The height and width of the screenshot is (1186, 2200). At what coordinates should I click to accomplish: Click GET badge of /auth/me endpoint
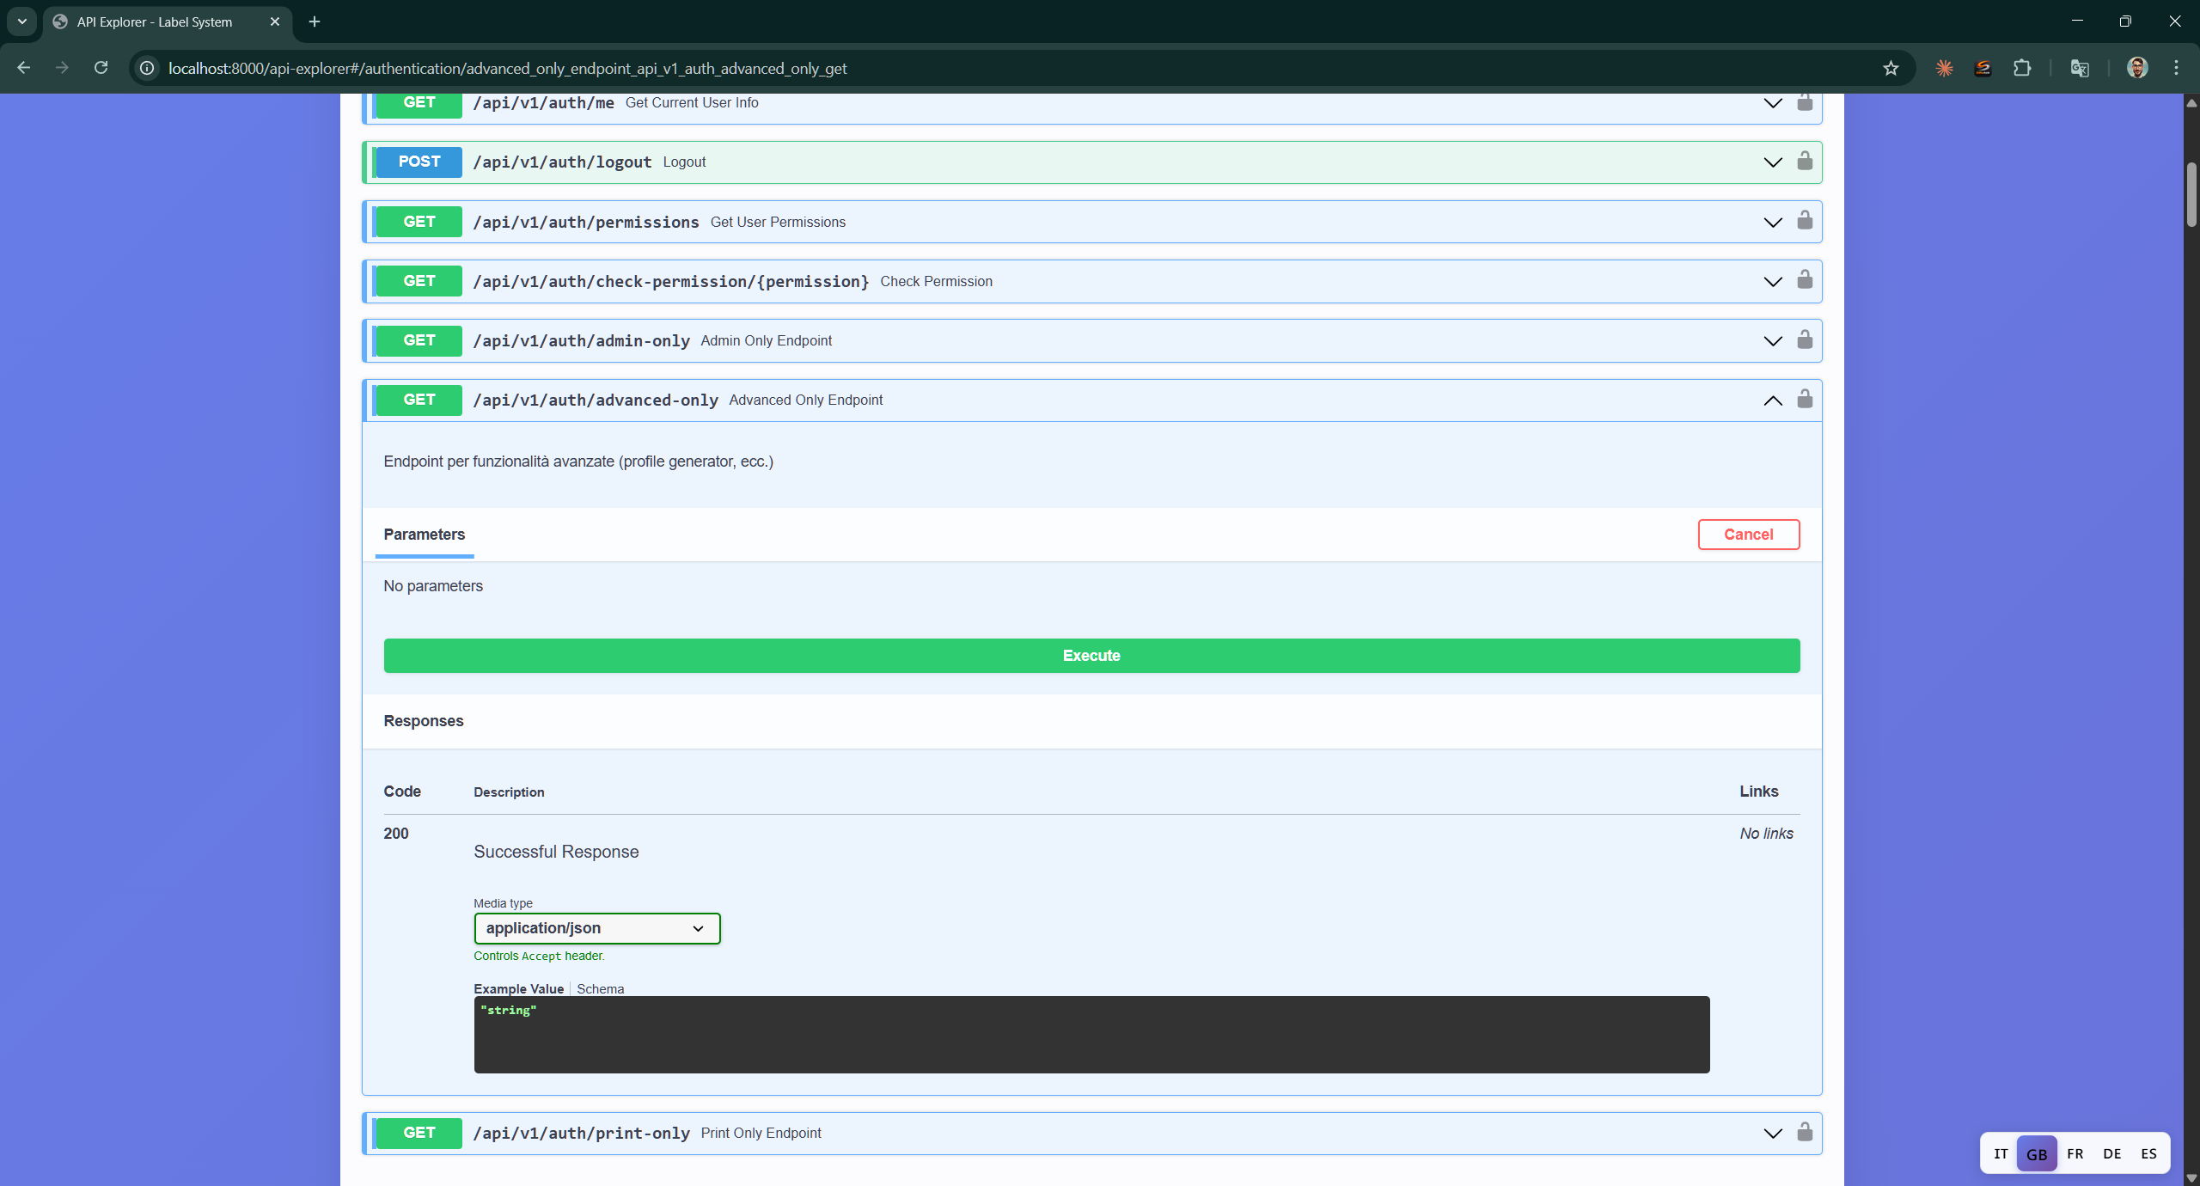click(419, 103)
